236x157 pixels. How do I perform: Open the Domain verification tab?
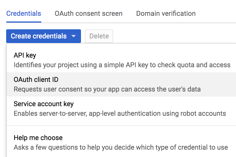[x=166, y=14]
